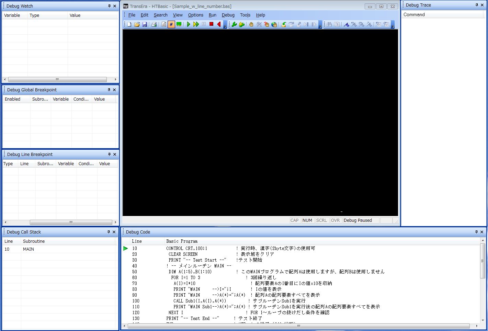Screen dimensions: 488x331
Task: Click the green arrow Step Into icon
Action: (x=284, y=24)
